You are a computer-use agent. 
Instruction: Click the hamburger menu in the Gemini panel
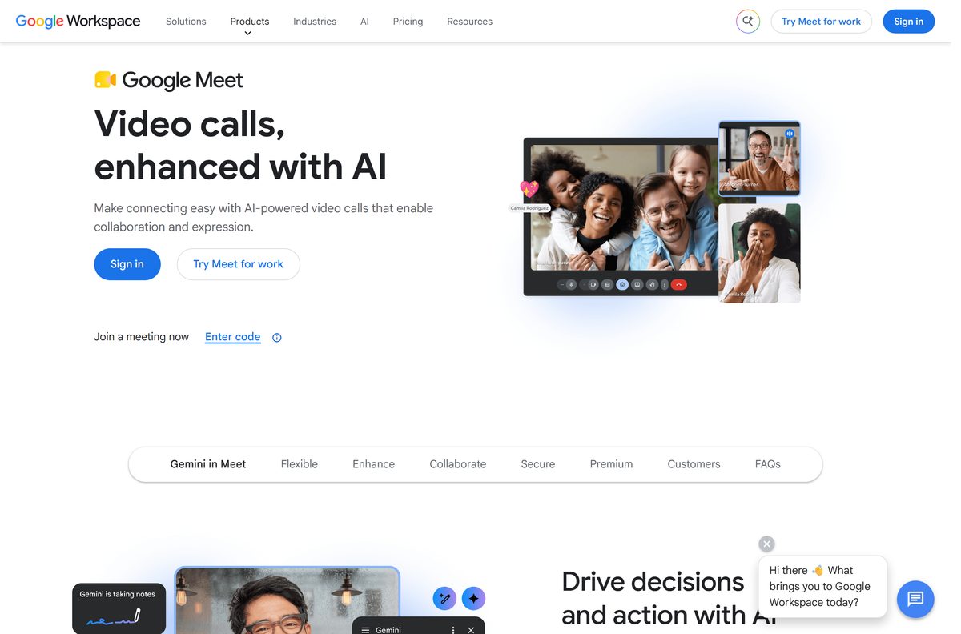365,630
